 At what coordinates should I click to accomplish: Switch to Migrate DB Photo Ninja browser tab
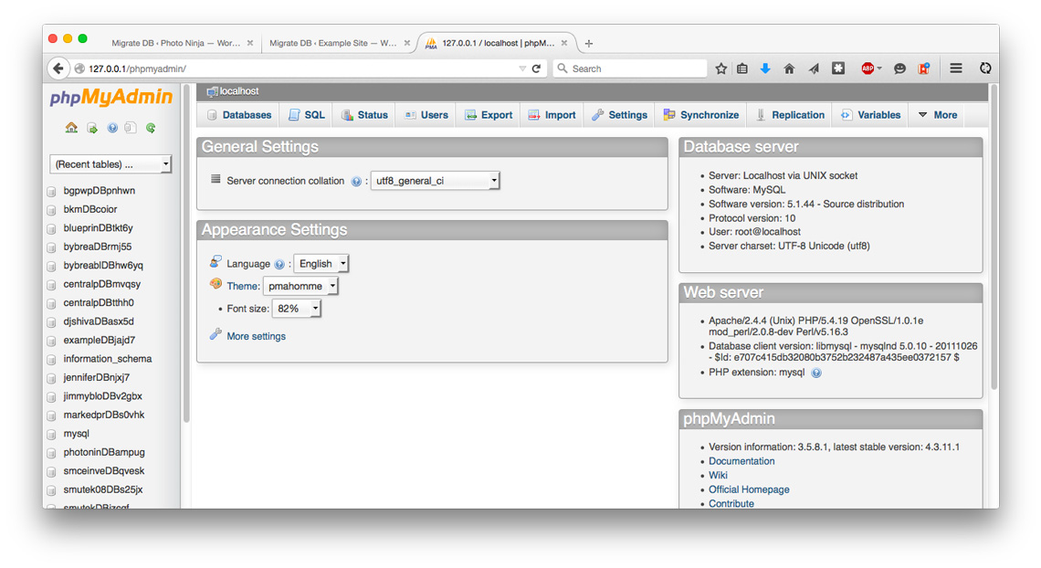(176, 43)
